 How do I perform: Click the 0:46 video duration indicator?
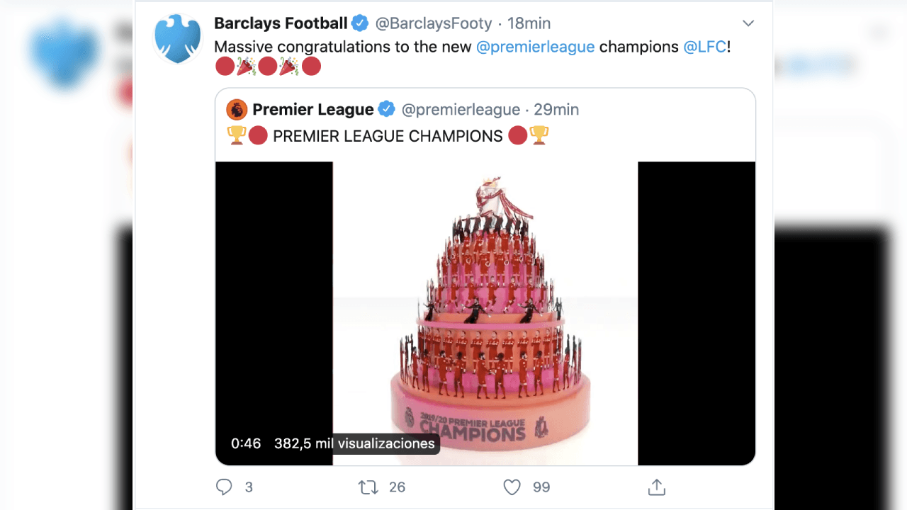pos(244,443)
